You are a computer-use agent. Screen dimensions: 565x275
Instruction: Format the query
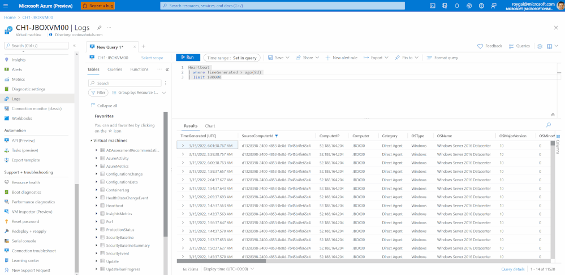[x=442, y=58]
